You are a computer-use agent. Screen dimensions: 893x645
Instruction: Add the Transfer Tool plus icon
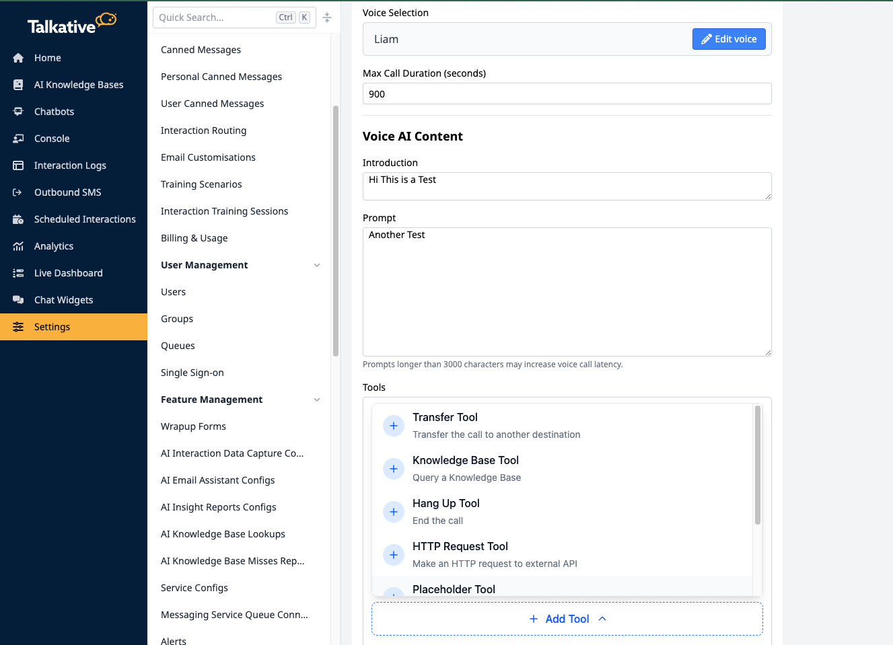tap(394, 426)
